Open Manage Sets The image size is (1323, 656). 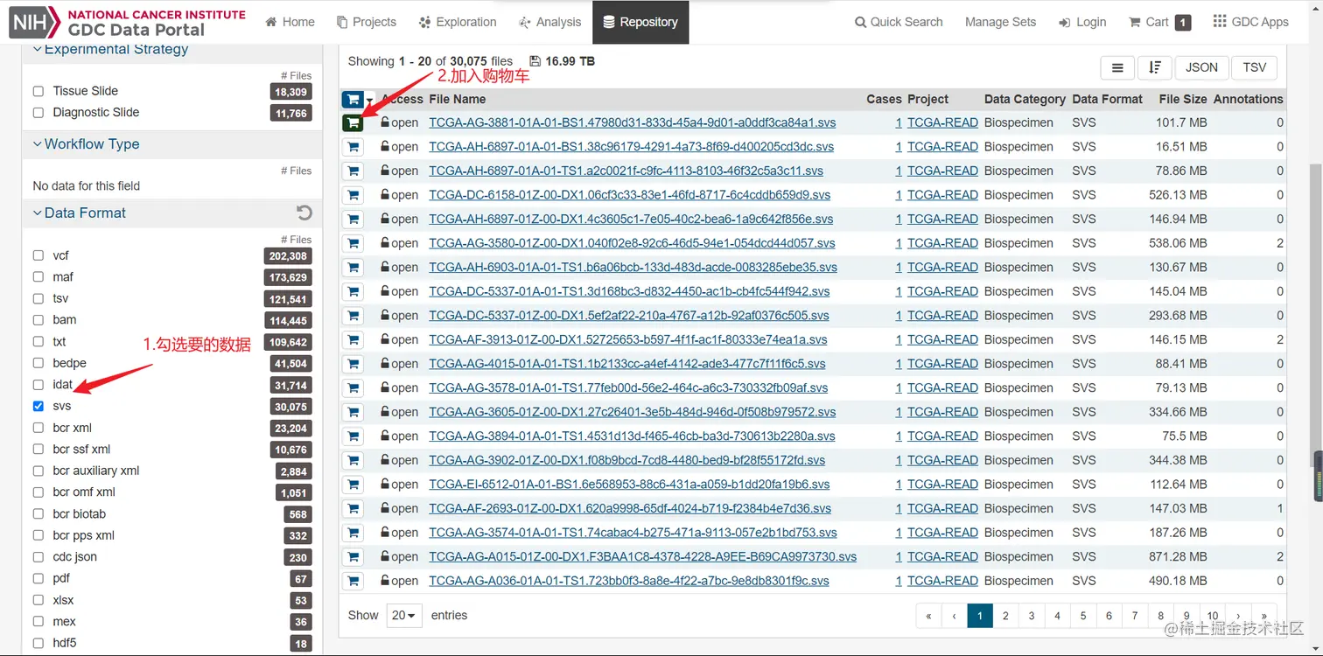pos(1000,22)
